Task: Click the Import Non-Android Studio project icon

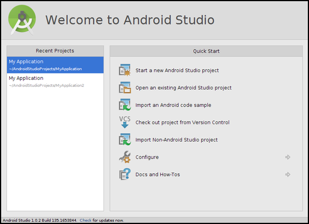Action: 125,139
